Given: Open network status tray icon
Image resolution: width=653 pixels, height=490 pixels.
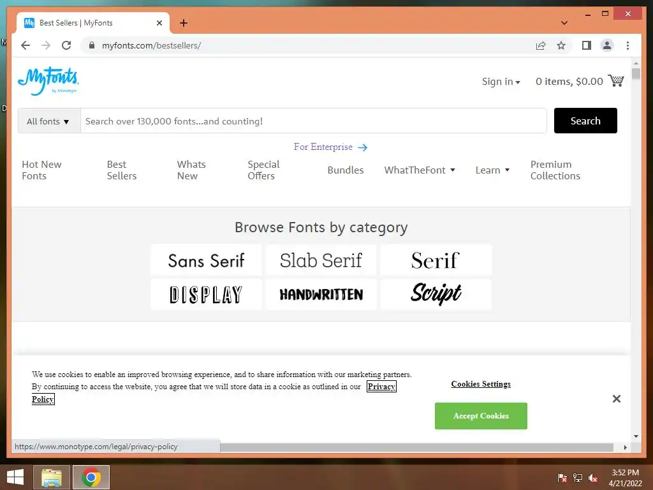Looking at the screenshot, I should 577,478.
